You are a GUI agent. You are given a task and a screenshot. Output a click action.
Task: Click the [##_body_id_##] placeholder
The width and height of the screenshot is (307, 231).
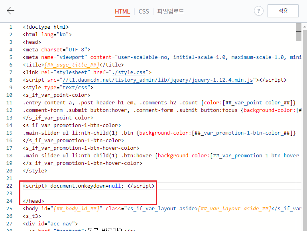click(77, 209)
